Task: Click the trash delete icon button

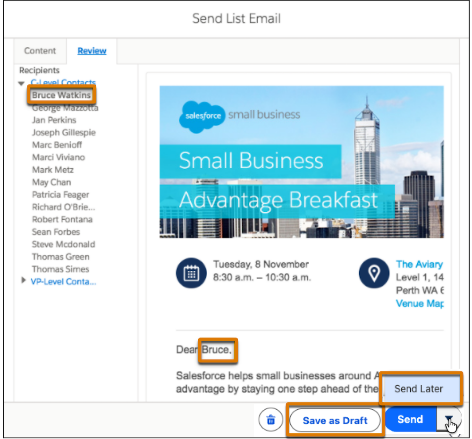Action: click(270, 419)
